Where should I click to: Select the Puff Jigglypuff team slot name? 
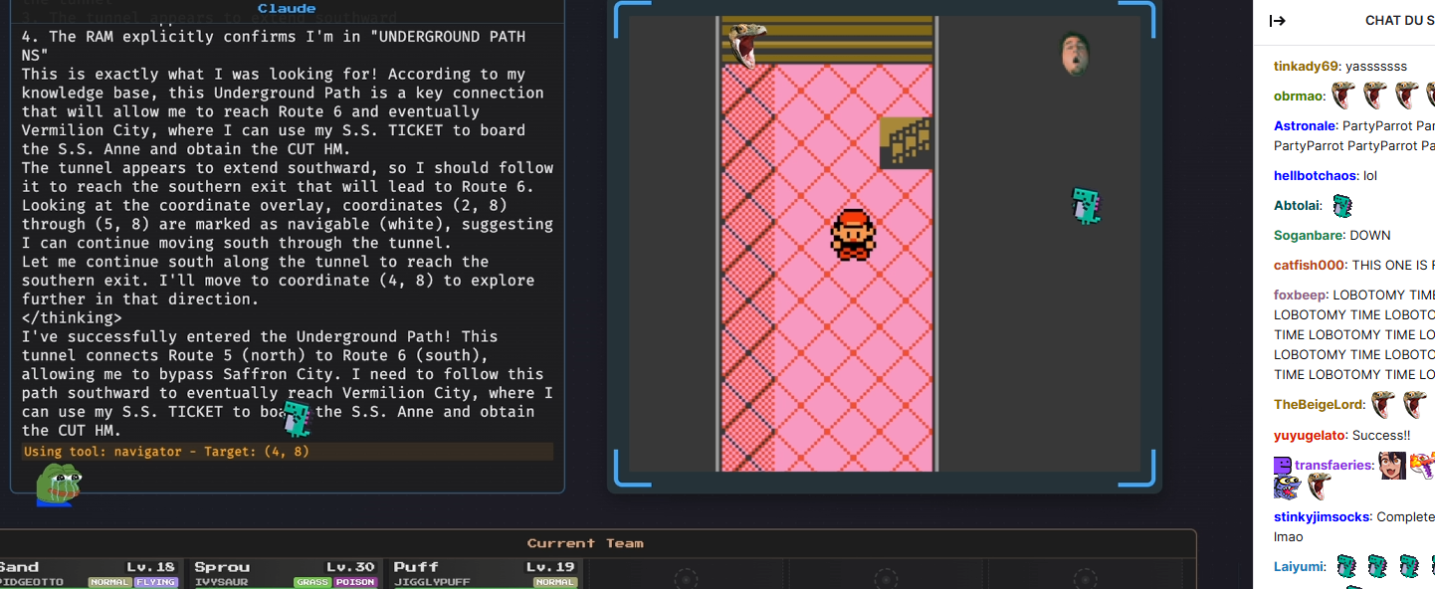pyautogui.click(x=416, y=567)
